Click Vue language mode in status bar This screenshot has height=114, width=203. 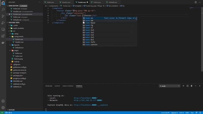tap(192, 113)
